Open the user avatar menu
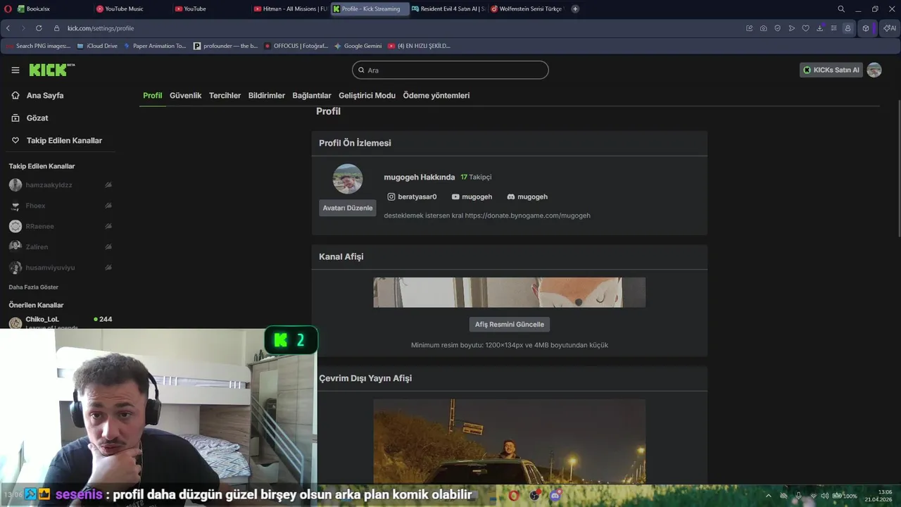901x507 pixels. [x=874, y=70]
